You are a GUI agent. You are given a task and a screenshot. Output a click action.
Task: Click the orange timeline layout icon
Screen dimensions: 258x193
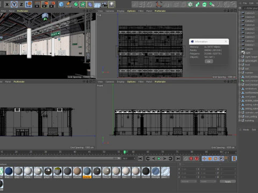pos(234,159)
